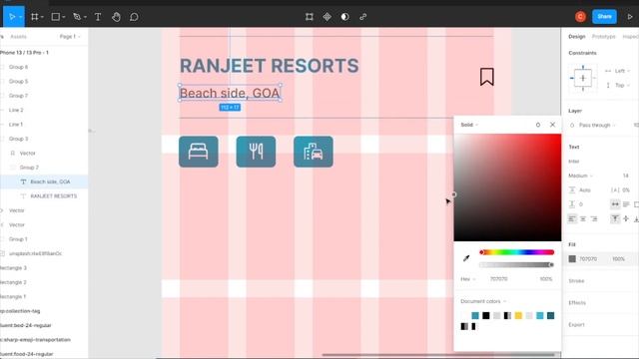Click the orange user avatar
Screen dimensions: 639x359
click(580, 17)
